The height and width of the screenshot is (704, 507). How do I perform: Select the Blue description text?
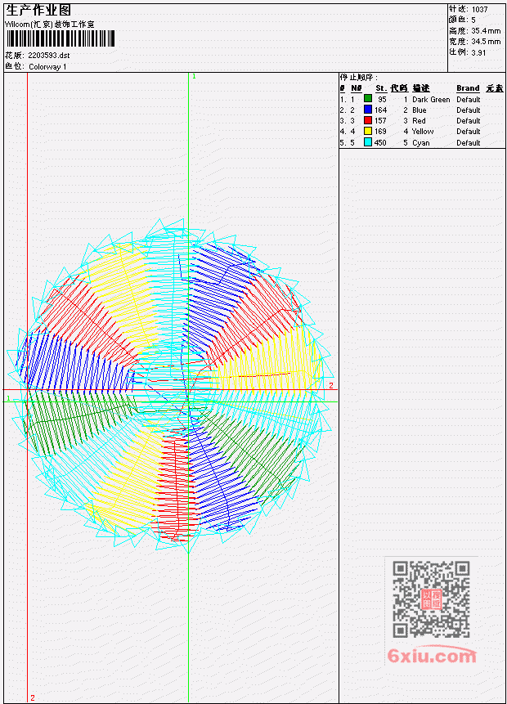(x=420, y=110)
